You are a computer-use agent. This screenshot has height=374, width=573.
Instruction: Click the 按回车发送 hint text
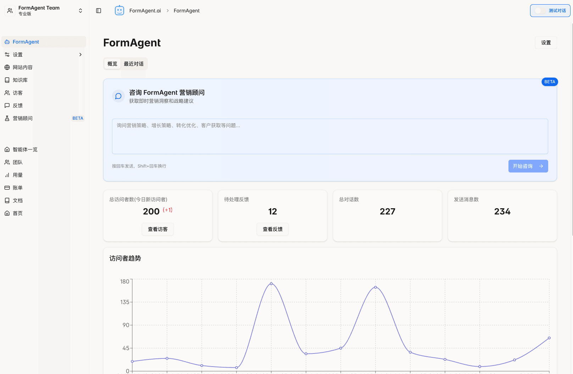tap(139, 166)
